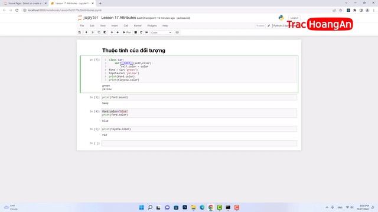Click the Trusted notebook indicator
Screen dimensions: 378x212
(x=260, y=25)
